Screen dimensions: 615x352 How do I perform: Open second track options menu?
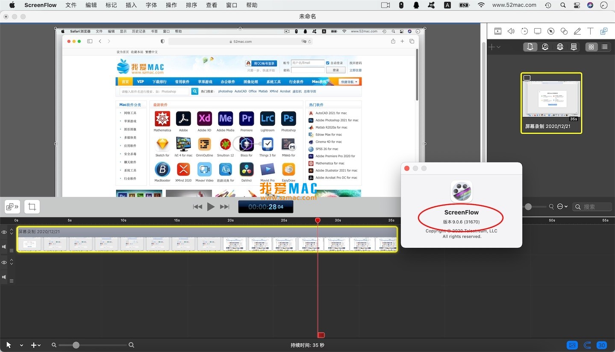click(12, 281)
